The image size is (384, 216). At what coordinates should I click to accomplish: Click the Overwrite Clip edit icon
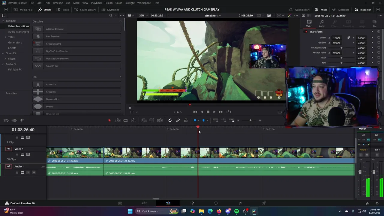pyautogui.click(x=152, y=120)
